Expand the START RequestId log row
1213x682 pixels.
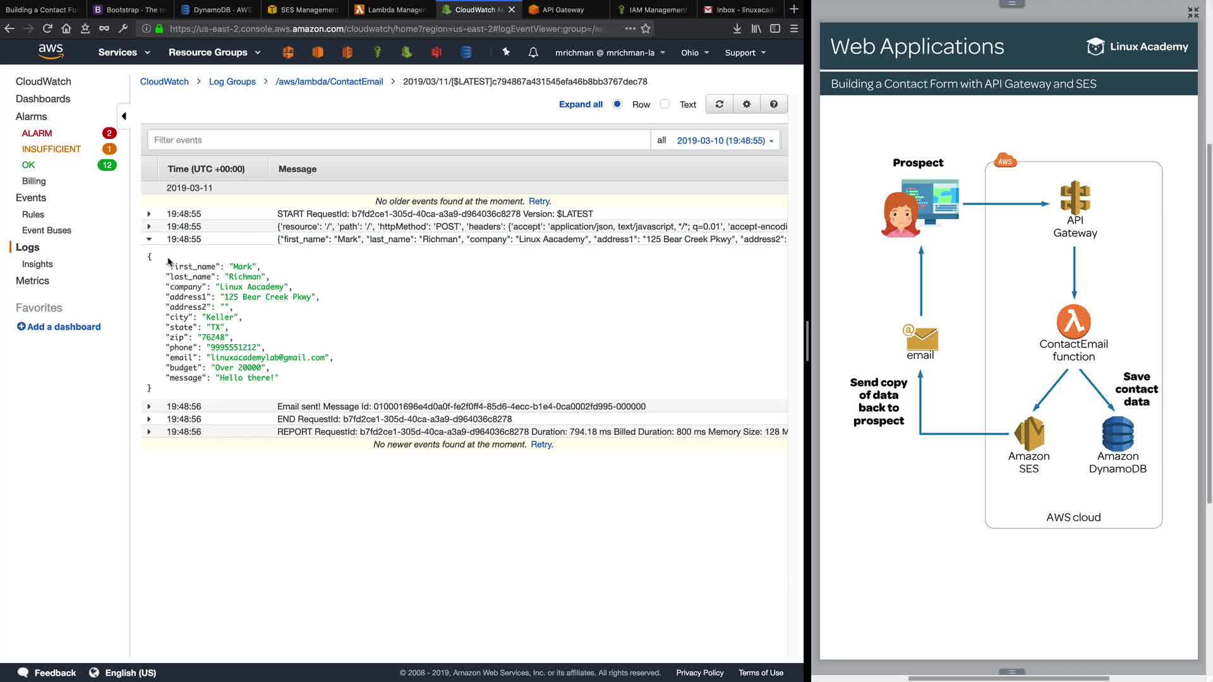tap(149, 214)
